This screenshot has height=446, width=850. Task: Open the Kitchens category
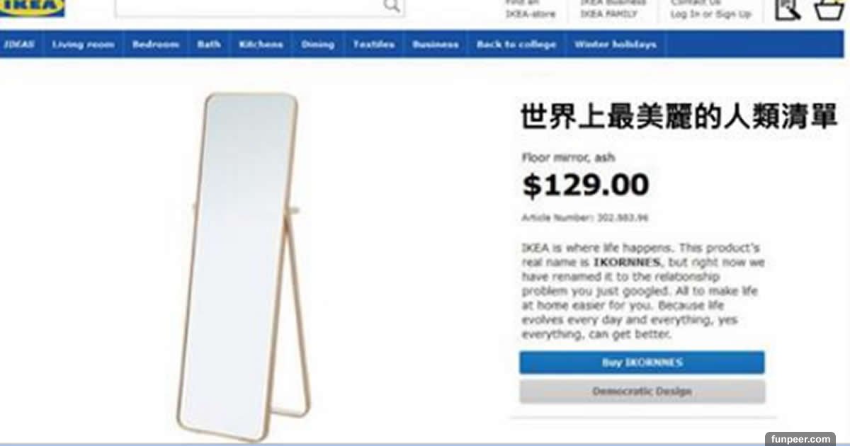click(x=261, y=44)
